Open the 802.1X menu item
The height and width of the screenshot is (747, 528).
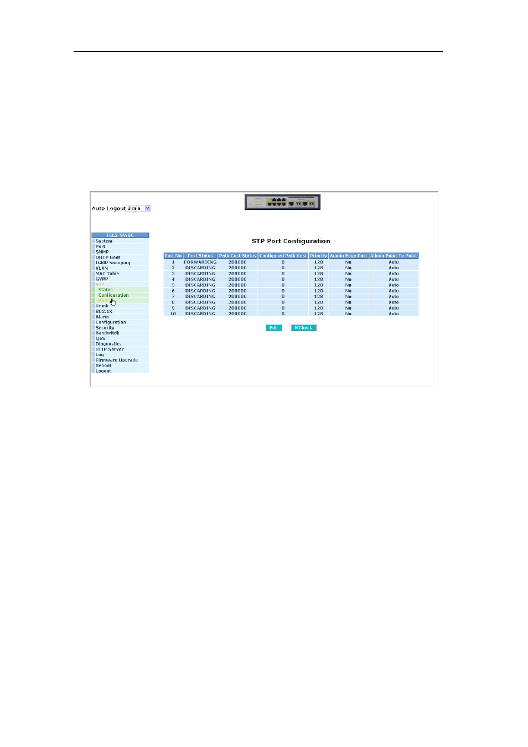pyautogui.click(x=104, y=311)
